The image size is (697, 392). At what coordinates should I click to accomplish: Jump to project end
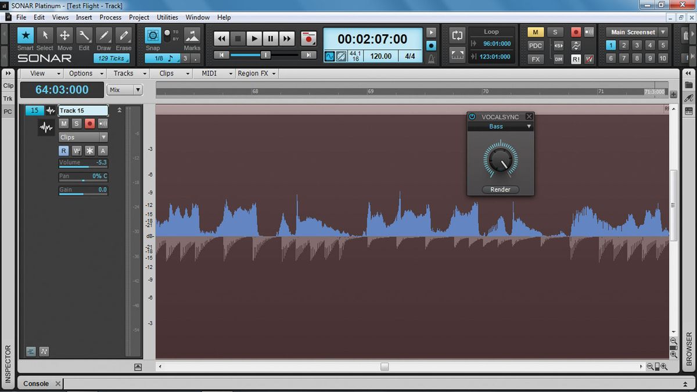coord(309,55)
